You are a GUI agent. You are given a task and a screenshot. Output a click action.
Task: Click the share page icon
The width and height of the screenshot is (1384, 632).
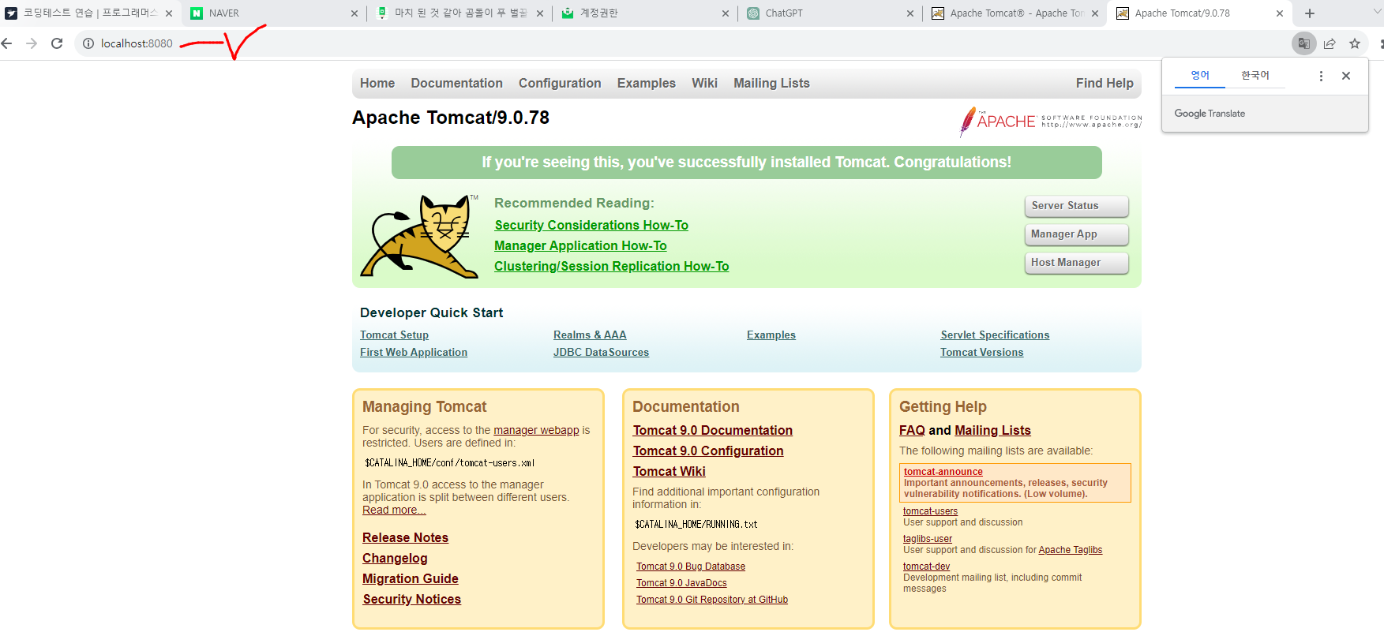coord(1330,43)
